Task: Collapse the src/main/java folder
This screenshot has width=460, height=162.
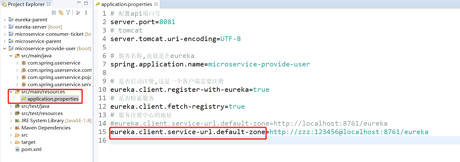Action: pyautogui.click(x=11, y=56)
